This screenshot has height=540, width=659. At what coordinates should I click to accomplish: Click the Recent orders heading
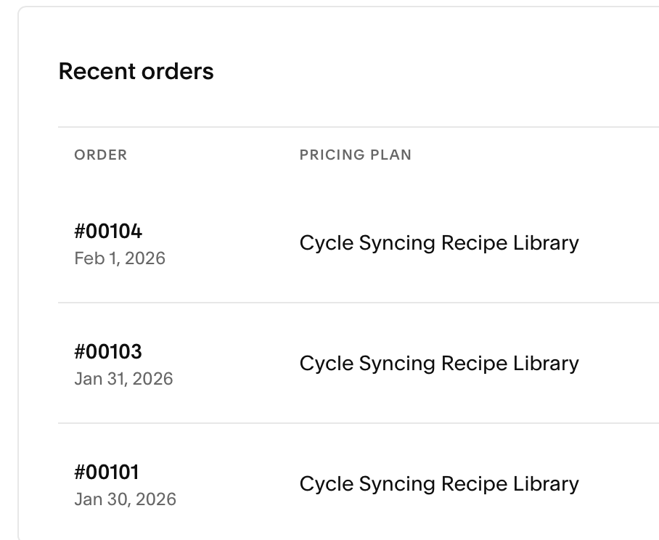[136, 71]
